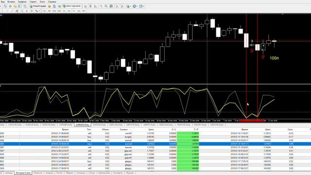Open the Новости terminal tab
The image size is (311, 175).
pos(38,173)
